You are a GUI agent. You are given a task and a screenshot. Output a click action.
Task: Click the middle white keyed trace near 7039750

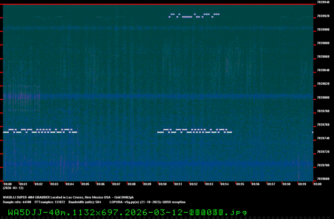point(195,131)
